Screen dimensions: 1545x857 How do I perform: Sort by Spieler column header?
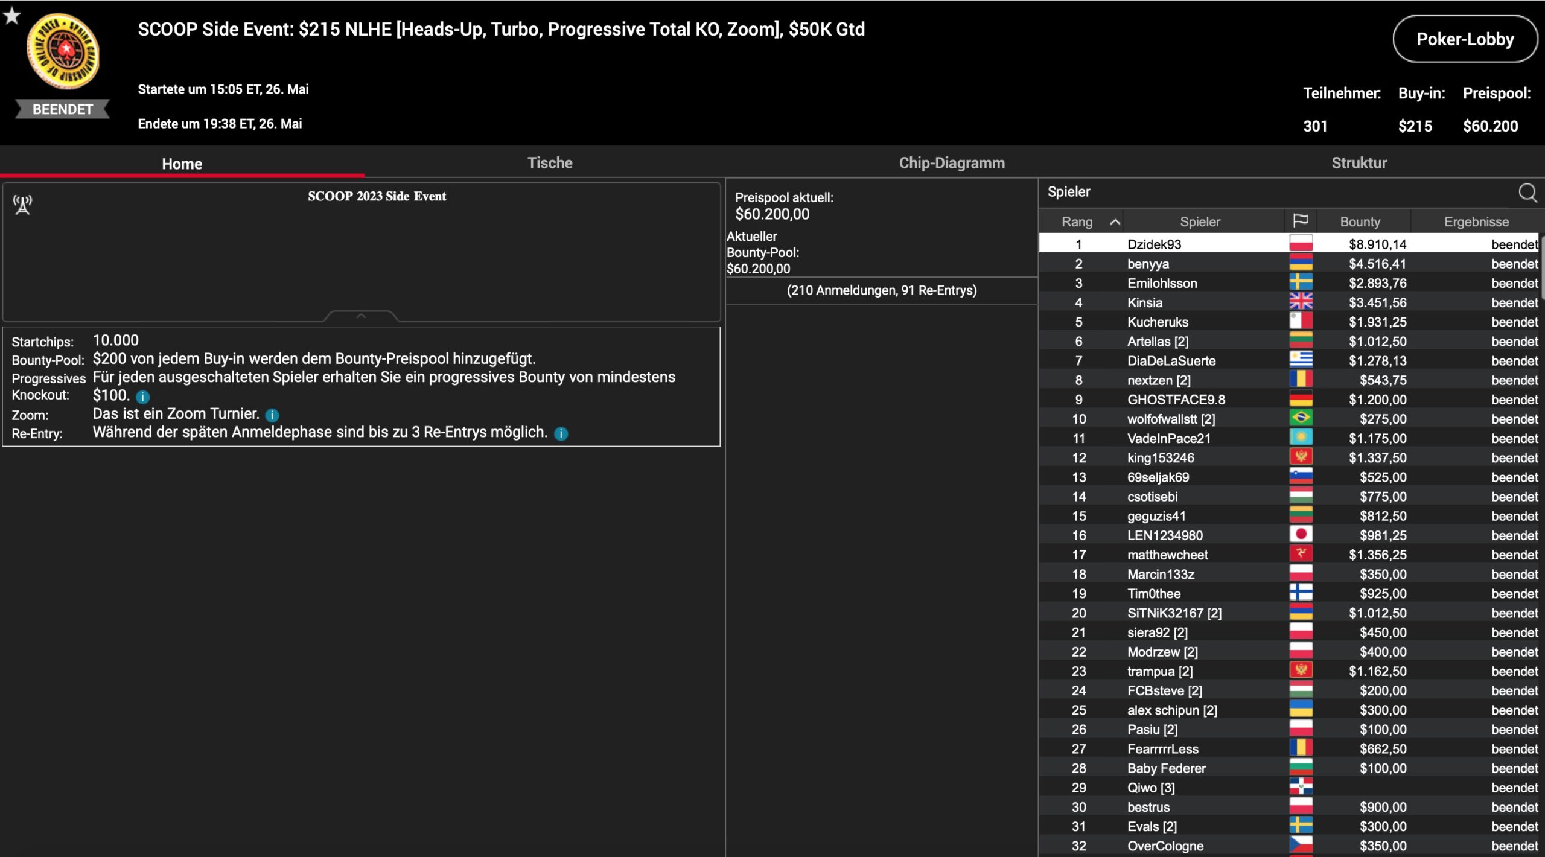click(1199, 222)
